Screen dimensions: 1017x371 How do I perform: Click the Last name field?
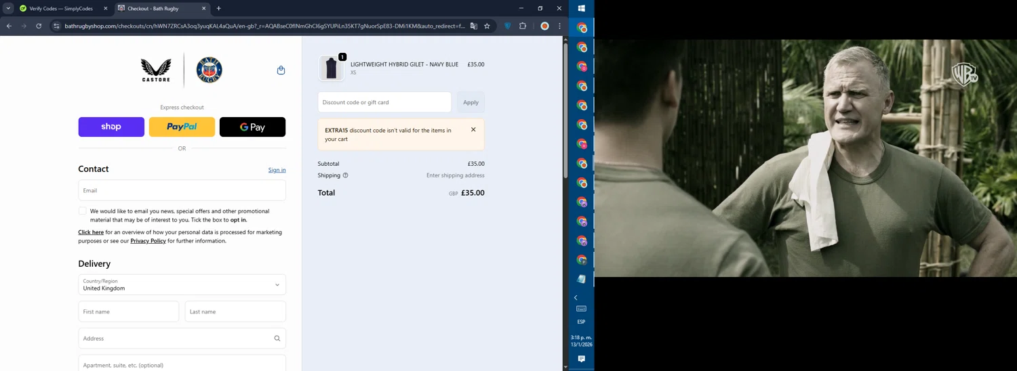[235, 311]
